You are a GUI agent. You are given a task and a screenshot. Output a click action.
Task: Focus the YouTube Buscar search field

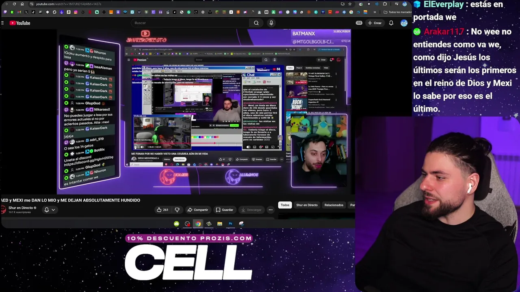tap(190, 23)
